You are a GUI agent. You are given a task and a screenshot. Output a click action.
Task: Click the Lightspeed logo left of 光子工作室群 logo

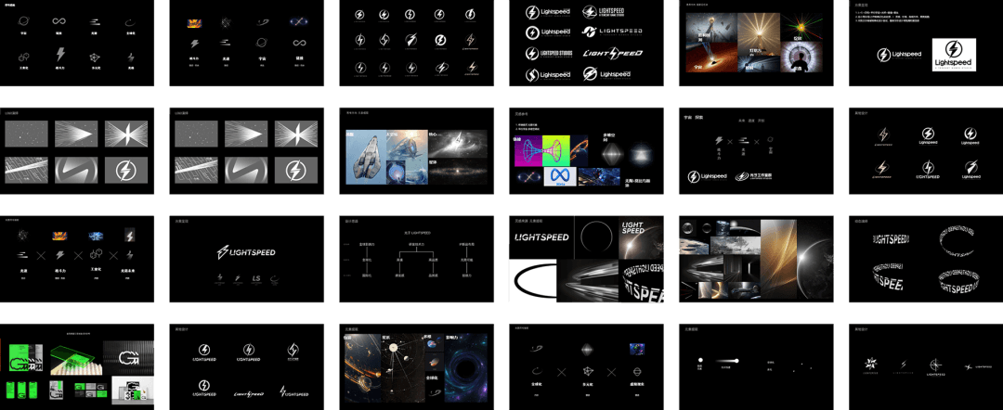click(x=708, y=176)
